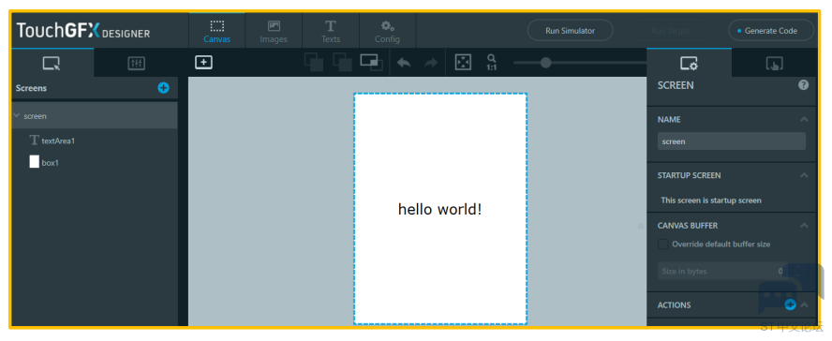
Task: Collapse the screen tree node
Action: 17,115
